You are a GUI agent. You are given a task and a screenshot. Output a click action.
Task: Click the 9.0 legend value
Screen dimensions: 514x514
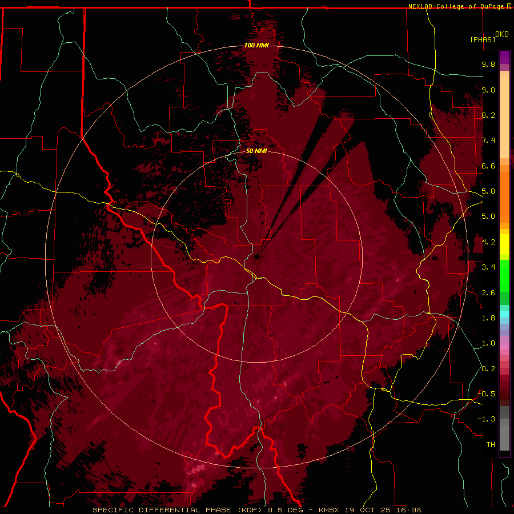pos(488,90)
